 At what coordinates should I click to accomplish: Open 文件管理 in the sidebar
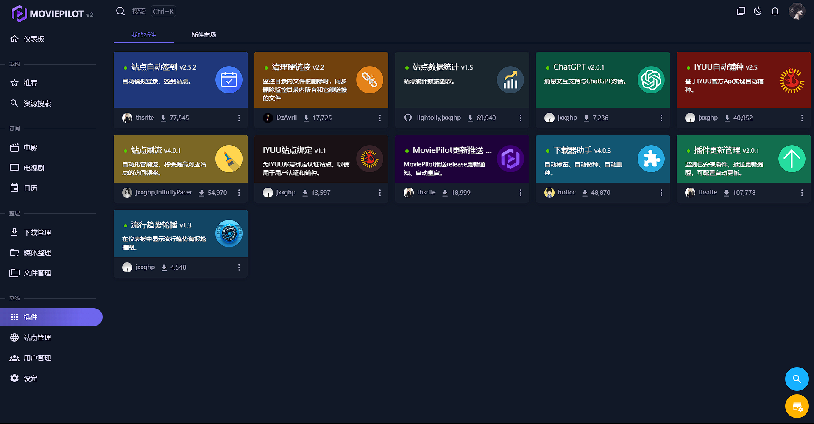[x=51, y=273]
